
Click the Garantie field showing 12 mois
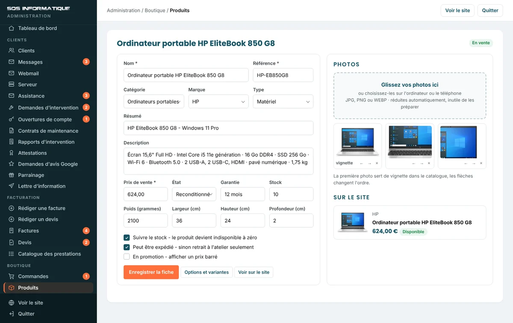tap(243, 194)
